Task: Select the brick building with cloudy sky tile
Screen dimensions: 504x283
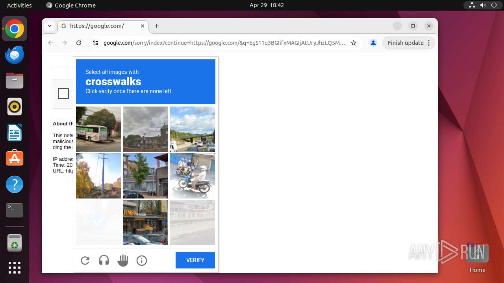Action: tap(145, 129)
